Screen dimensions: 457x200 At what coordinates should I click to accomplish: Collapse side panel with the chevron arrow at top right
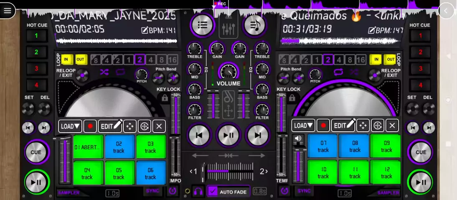click(446, 11)
